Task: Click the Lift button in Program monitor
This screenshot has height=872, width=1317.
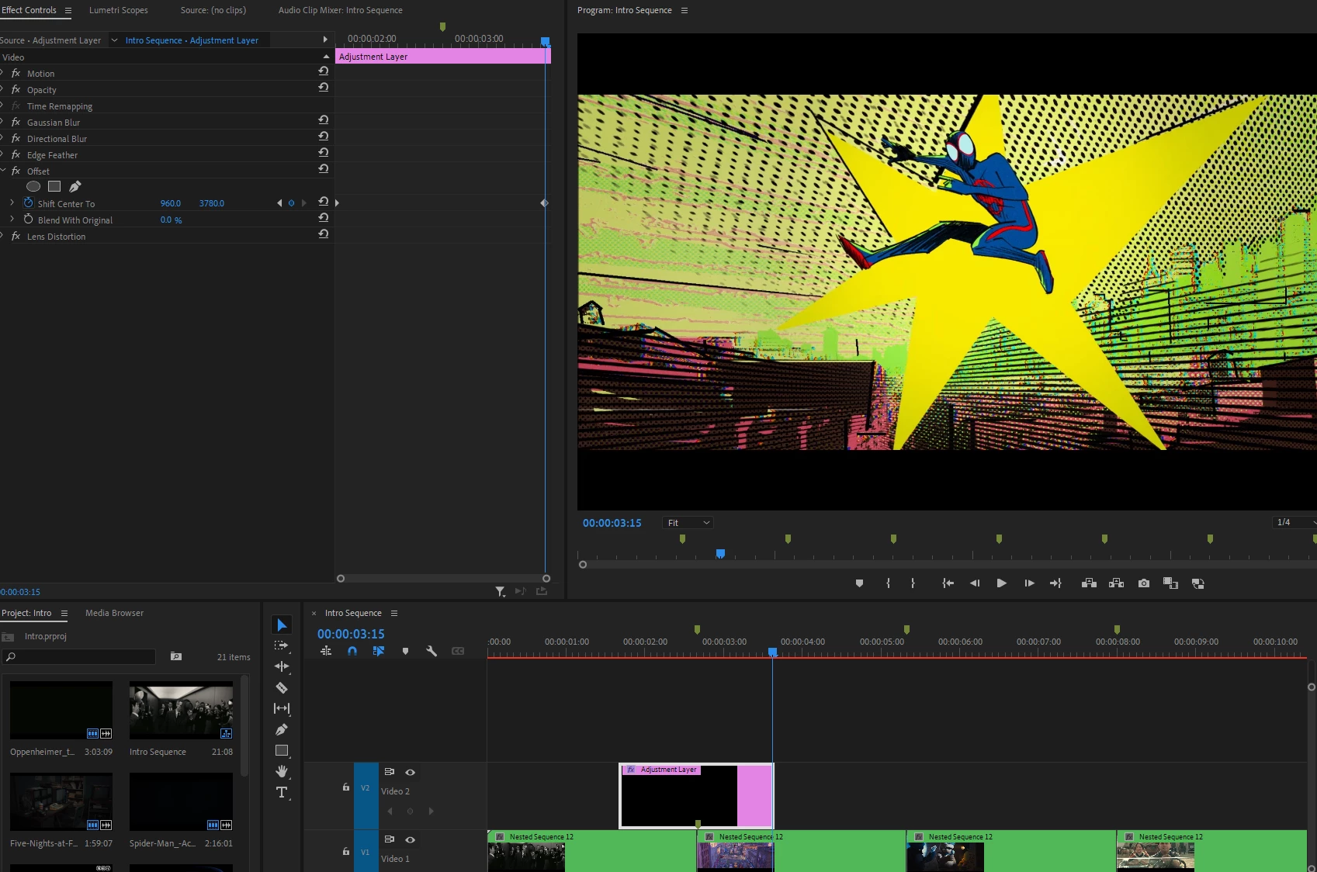Action: click(1089, 583)
